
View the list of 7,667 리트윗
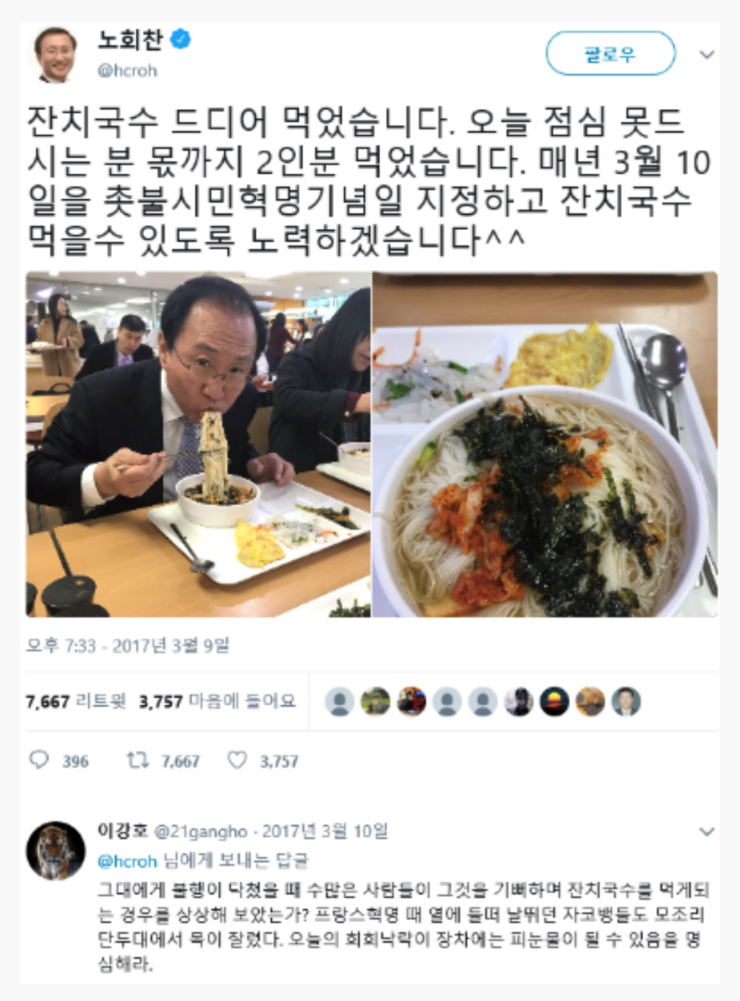76,700
